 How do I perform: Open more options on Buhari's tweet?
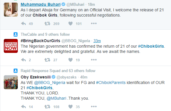[x=94, y=24]
